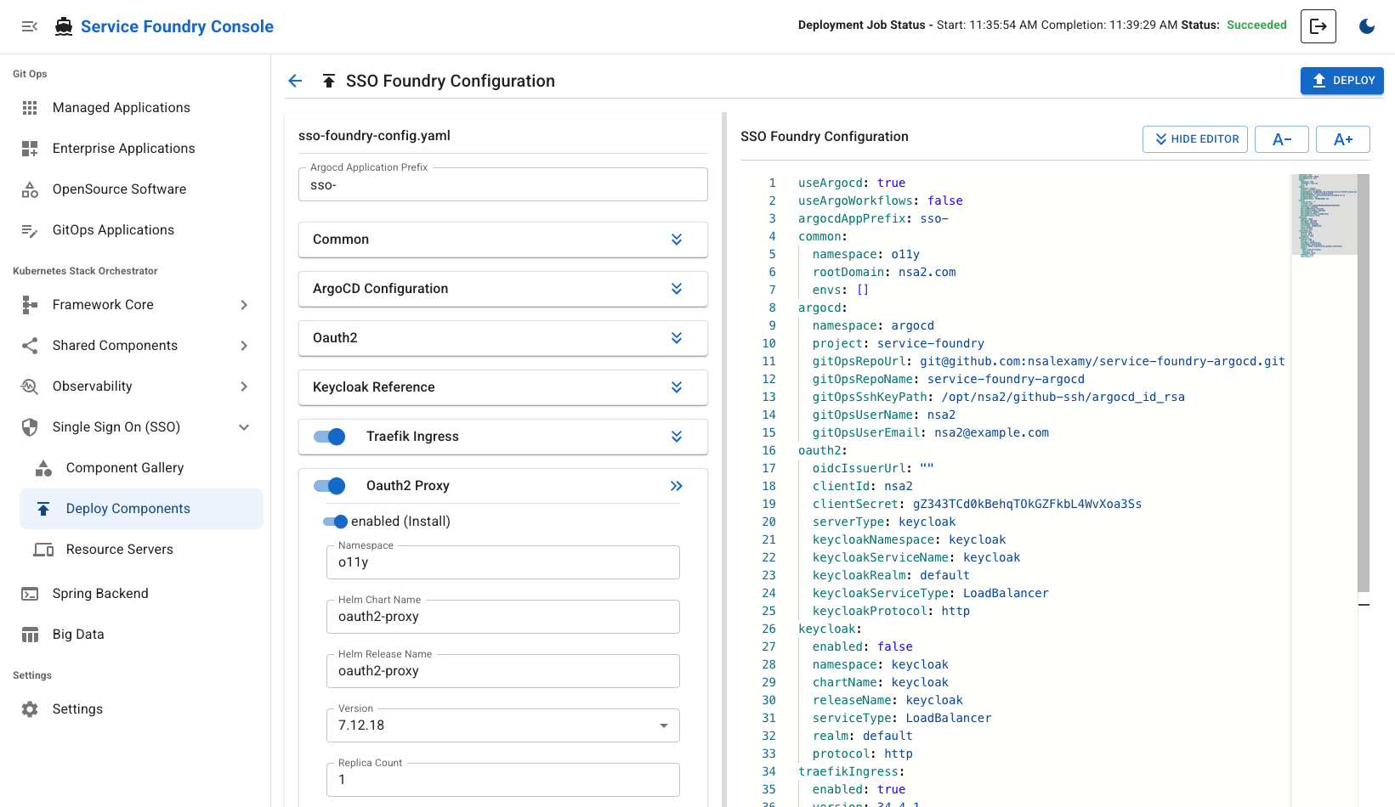Decrease editor font with A− button

pos(1282,139)
